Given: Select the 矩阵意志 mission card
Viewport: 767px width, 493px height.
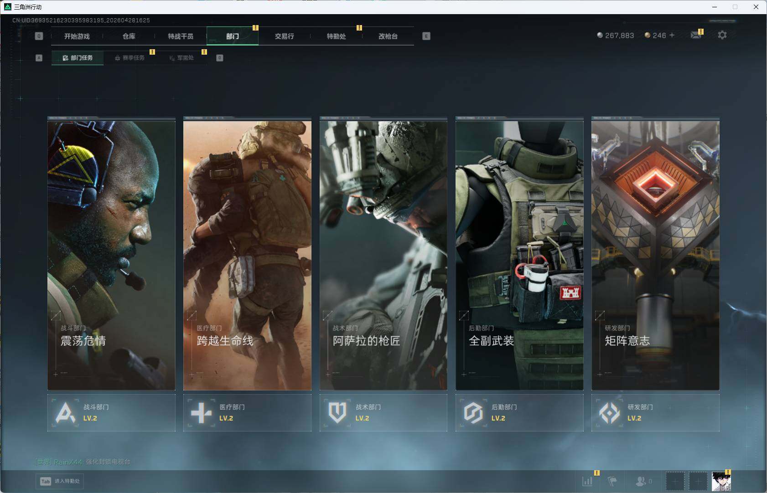Looking at the screenshot, I should coord(655,255).
